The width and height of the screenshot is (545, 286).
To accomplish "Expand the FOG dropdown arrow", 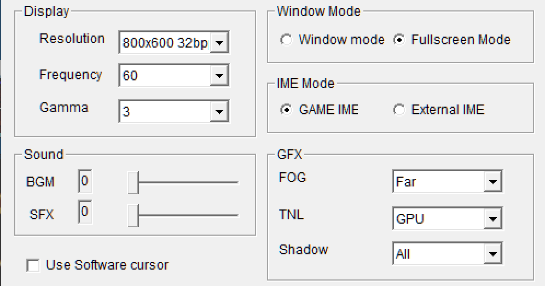I will (x=492, y=182).
